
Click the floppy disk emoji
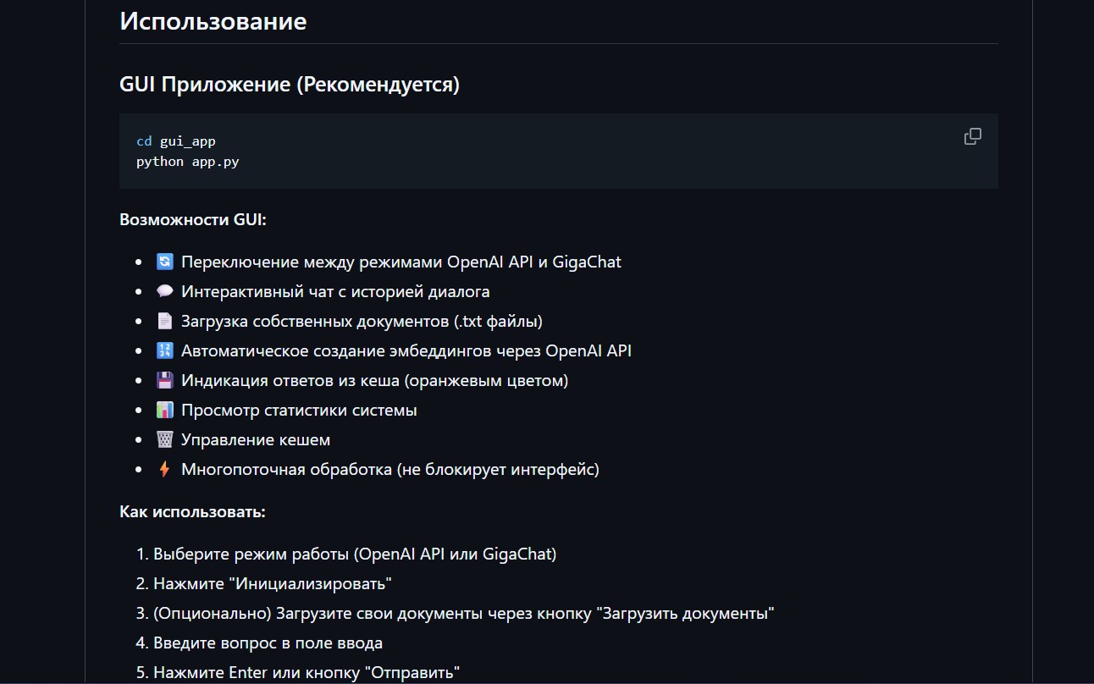click(x=164, y=380)
